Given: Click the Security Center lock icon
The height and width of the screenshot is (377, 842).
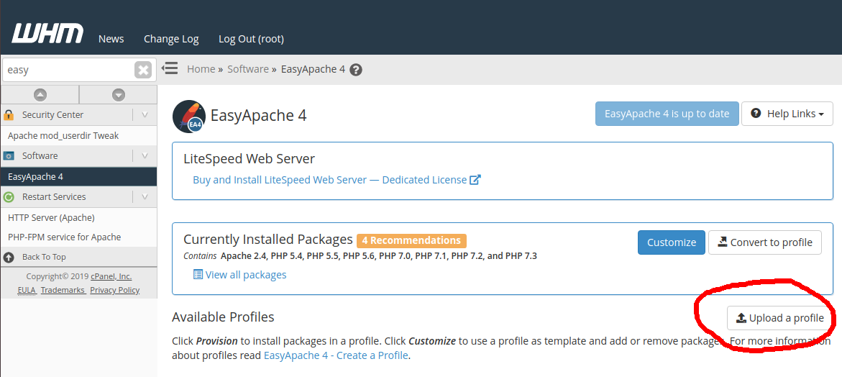Looking at the screenshot, I should pos(9,114).
